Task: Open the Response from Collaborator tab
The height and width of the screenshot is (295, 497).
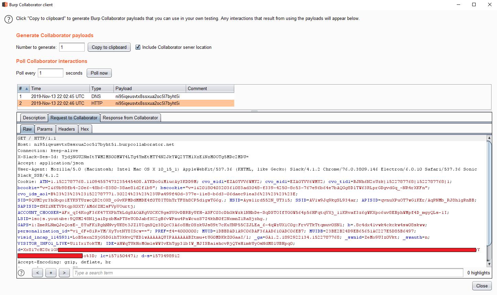Action: [x=130, y=118]
